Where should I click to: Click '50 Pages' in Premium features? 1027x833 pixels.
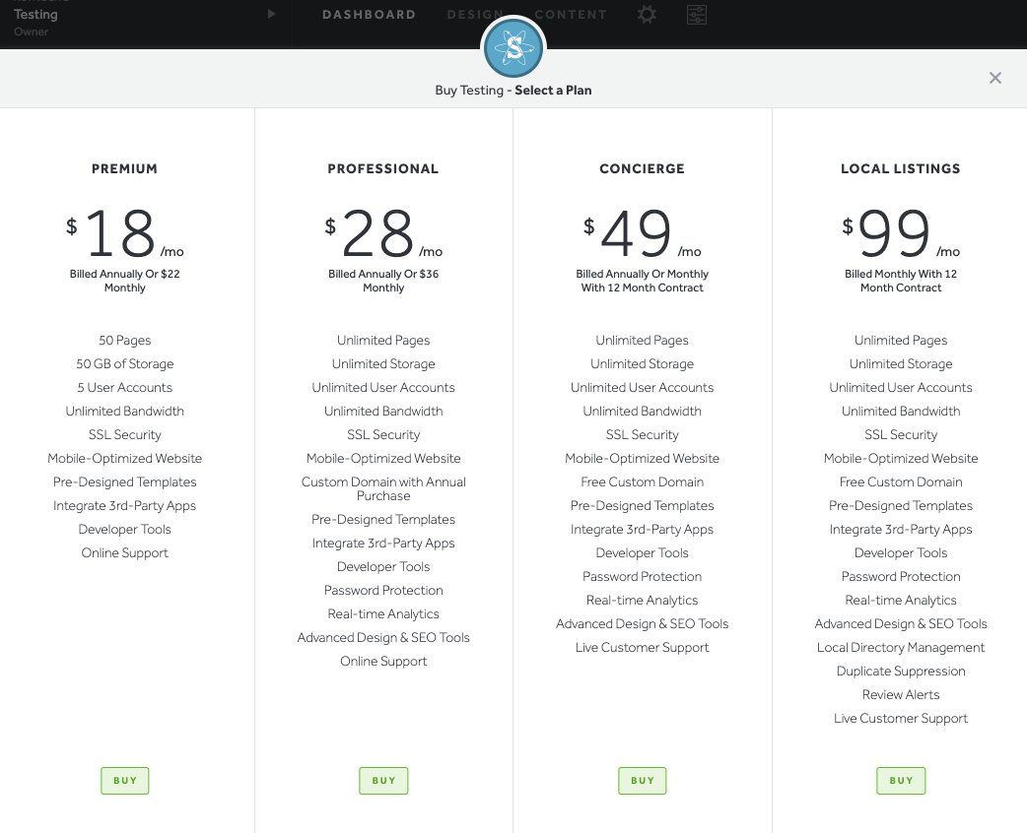tap(124, 341)
